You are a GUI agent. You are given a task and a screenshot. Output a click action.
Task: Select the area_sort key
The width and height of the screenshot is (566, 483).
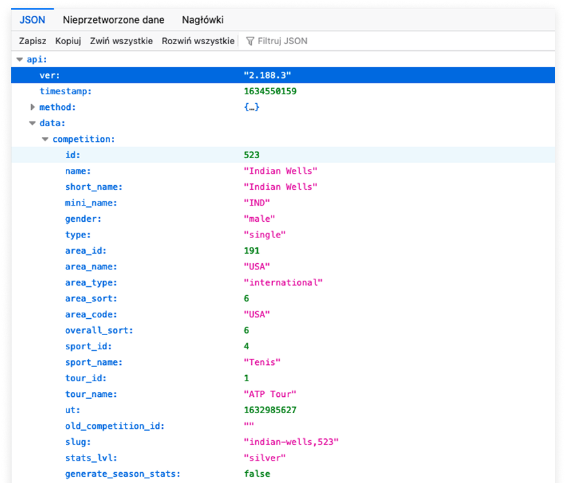[x=91, y=298]
